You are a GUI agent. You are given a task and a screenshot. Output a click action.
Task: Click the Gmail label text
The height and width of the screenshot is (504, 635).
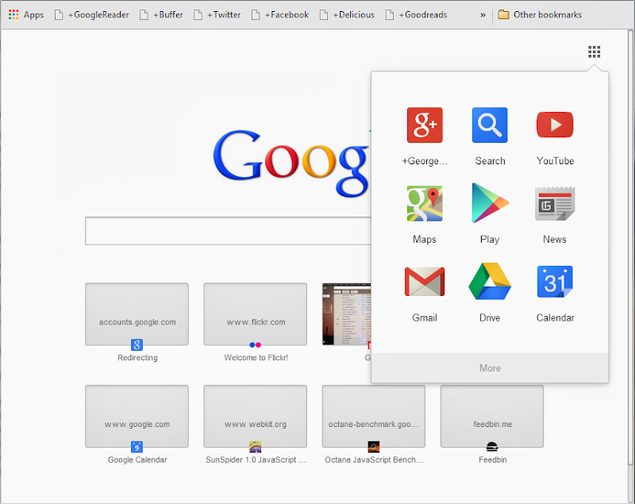click(425, 317)
